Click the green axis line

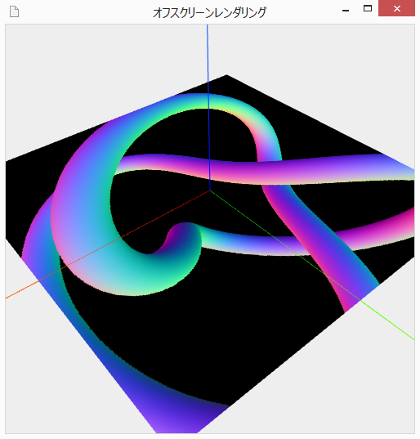pos(312,265)
